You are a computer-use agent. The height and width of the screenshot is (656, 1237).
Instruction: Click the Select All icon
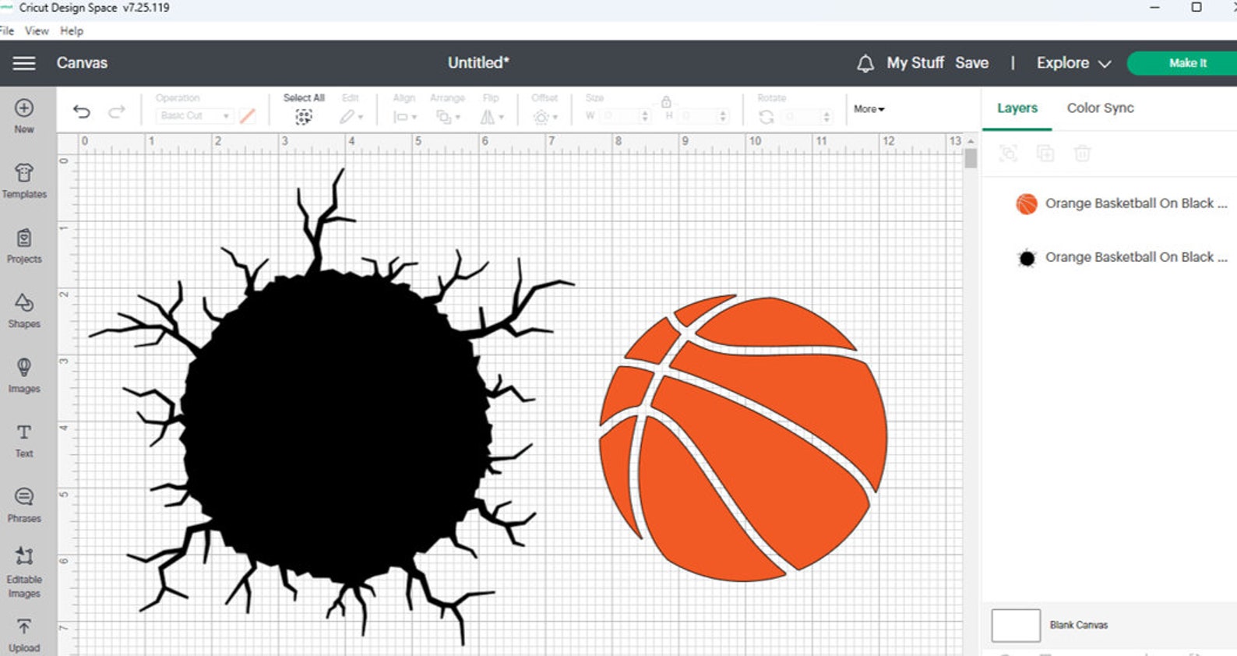pyautogui.click(x=304, y=117)
